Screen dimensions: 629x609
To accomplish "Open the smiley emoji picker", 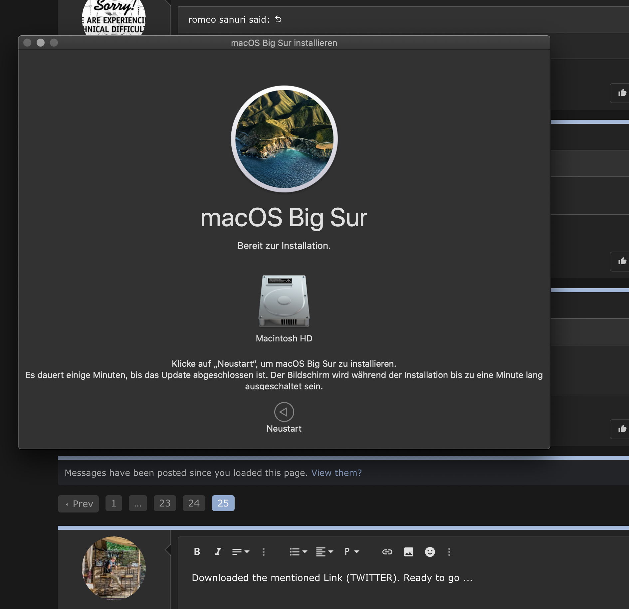I will pyautogui.click(x=430, y=552).
